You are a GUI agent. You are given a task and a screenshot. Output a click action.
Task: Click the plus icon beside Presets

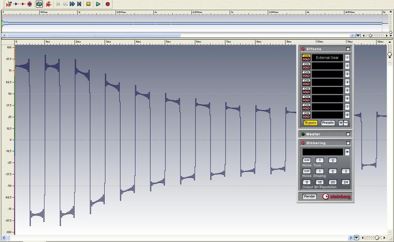click(x=341, y=123)
